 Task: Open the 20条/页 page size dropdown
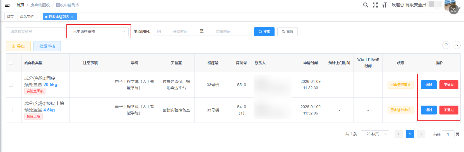(375, 134)
